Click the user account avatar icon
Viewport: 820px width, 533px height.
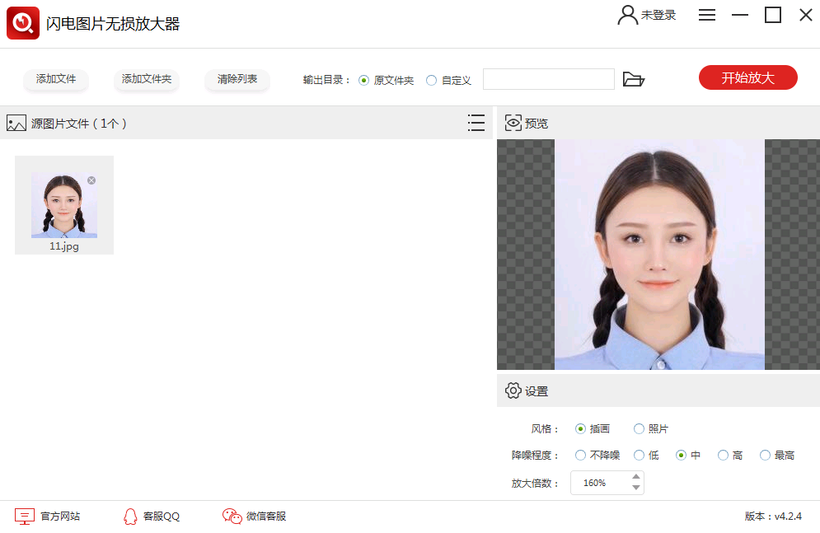click(627, 15)
